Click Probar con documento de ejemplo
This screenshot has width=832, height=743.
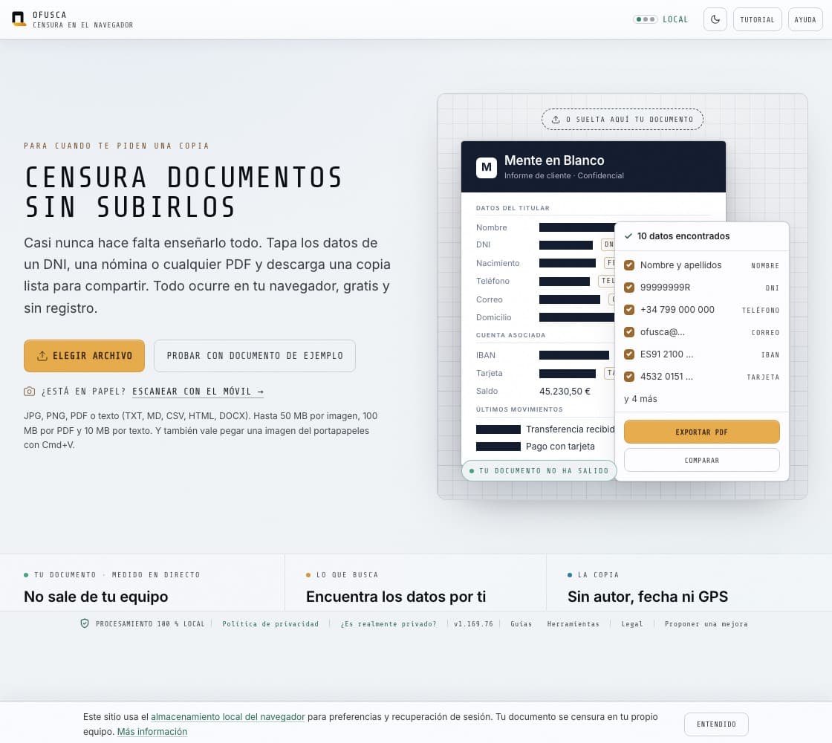(x=254, y=356)
